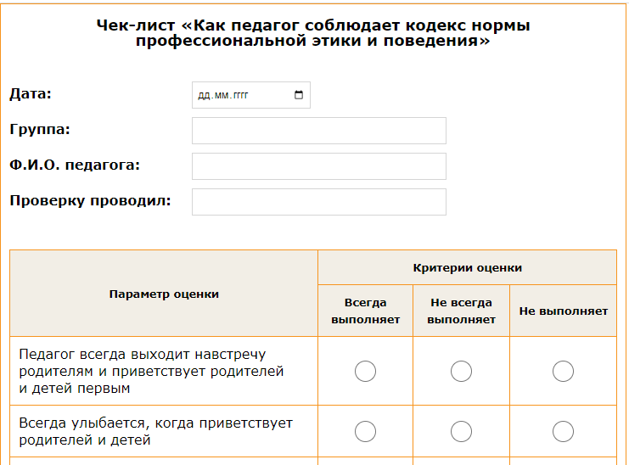Image resolution: width=629 pixels, height=465 pixels.
Task: Click the Дата label
Action: 31,93
